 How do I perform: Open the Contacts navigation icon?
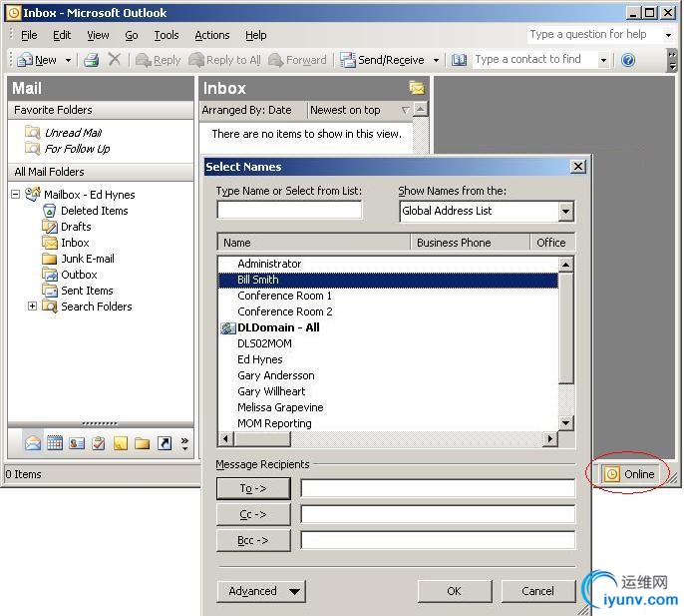point(77,443)
